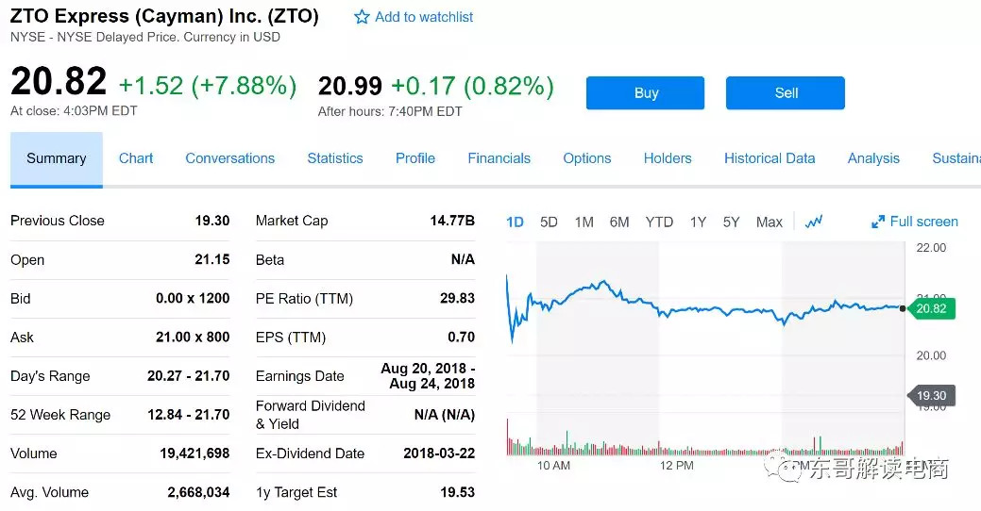The height and width of the screenshot is (511, 981).
Task: Open the Analysis tab
Action: tap(873, 158)
